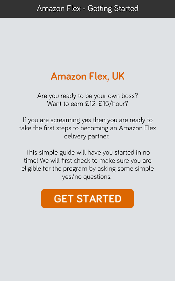Viewport: 175px width, 281px height.
Task: Click the word 'STARTED' on the orange button
Action: pyautogui.click(x=99, y=199)
